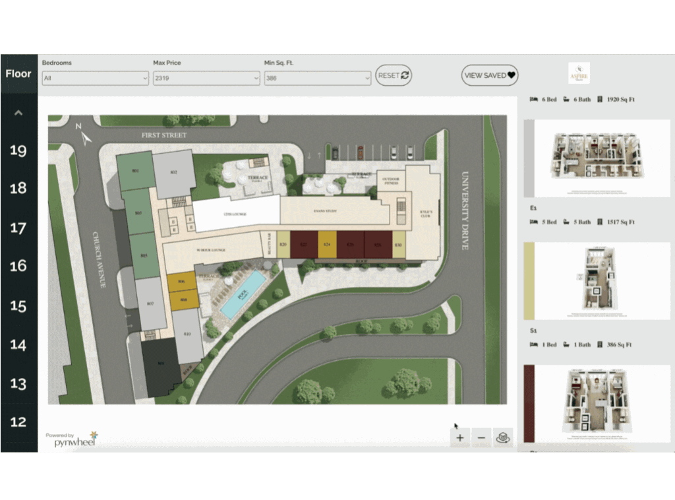Select the pool on the site map
Screen dimensions: 675x500
pos(243,294)
